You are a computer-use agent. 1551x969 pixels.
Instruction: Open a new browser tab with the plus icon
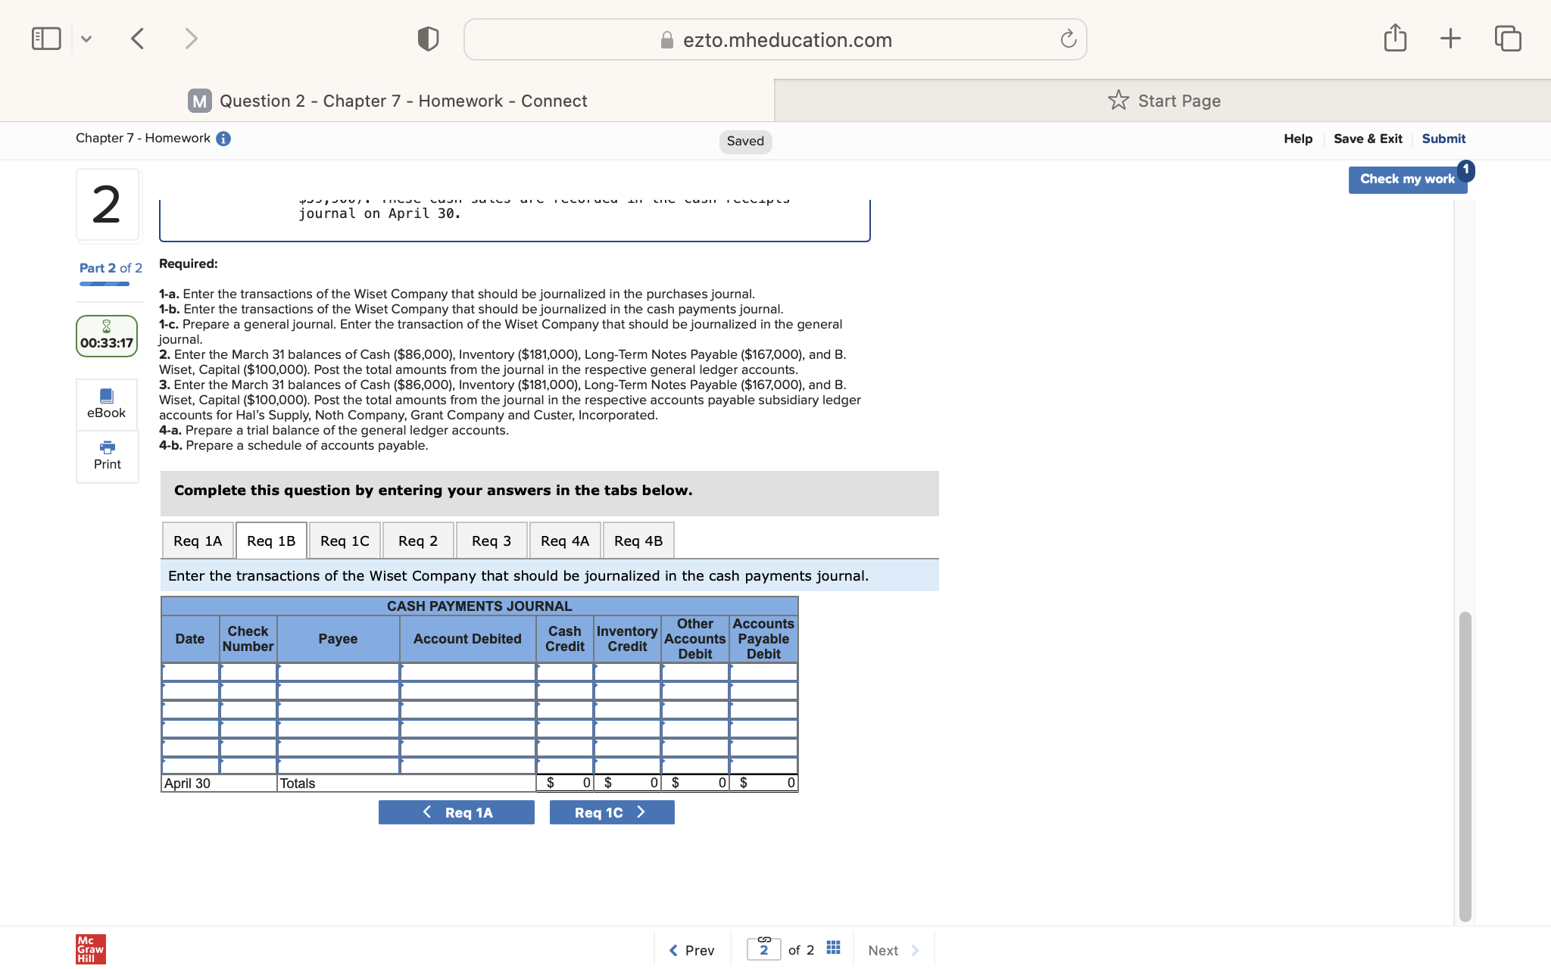[1450, 38]
